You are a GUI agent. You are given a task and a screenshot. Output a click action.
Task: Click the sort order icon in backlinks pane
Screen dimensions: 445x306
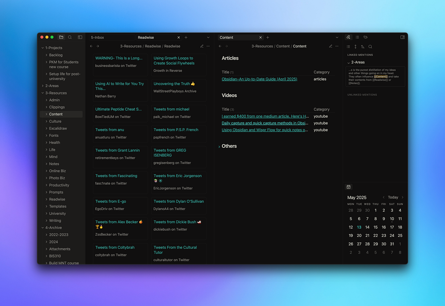(363, 47)
